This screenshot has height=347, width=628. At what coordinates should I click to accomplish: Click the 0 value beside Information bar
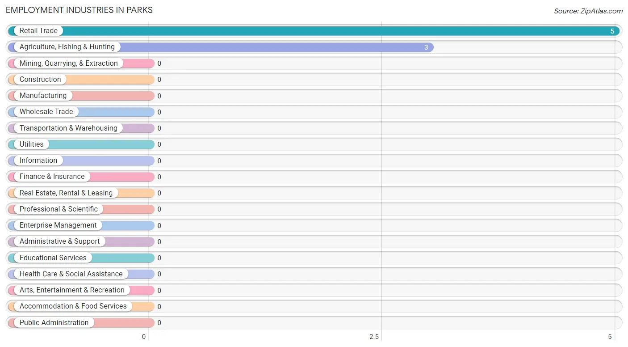159,161
